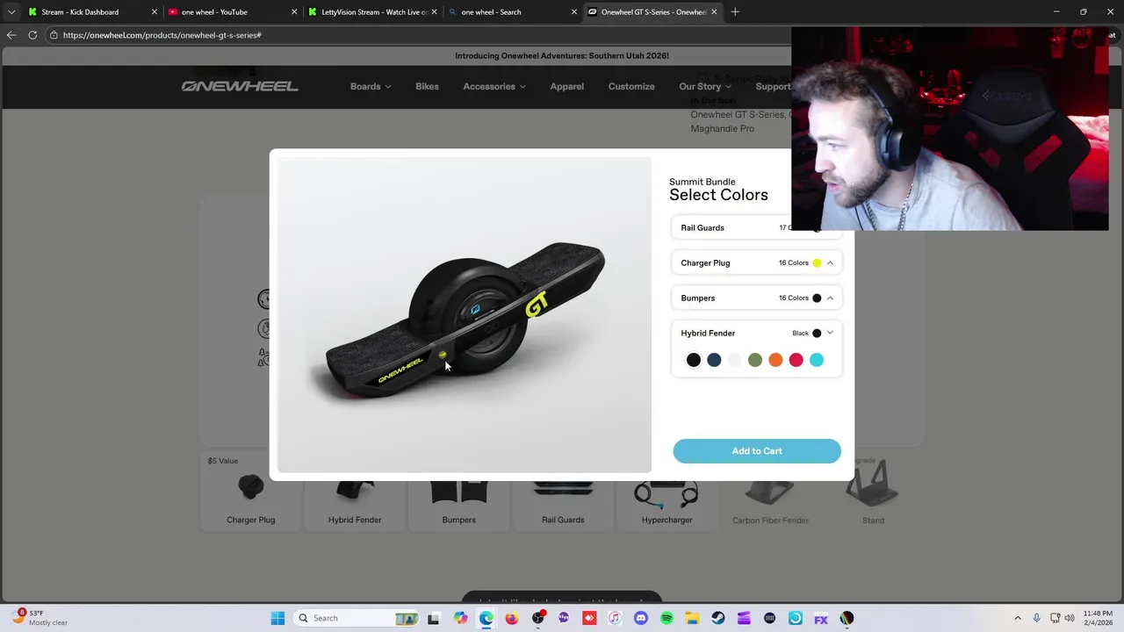1124x632 pixels.
Task: Open Task View from the taskbar
Action: [x=433, y=618]
